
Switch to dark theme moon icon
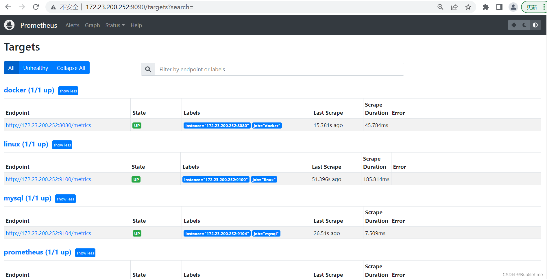524,25
